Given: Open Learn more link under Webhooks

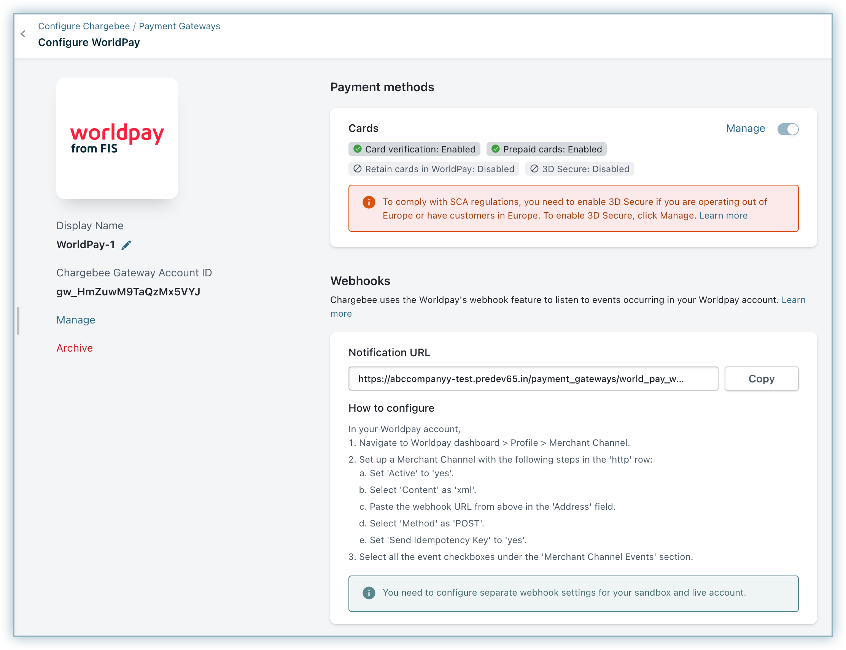Looking at the screenshot, I should tap(794, 300).
